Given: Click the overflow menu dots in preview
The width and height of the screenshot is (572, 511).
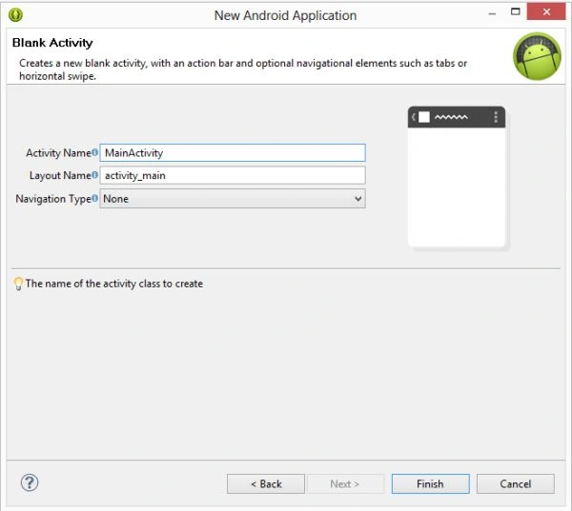Looking at the screenshot, I should coord(496,117).
